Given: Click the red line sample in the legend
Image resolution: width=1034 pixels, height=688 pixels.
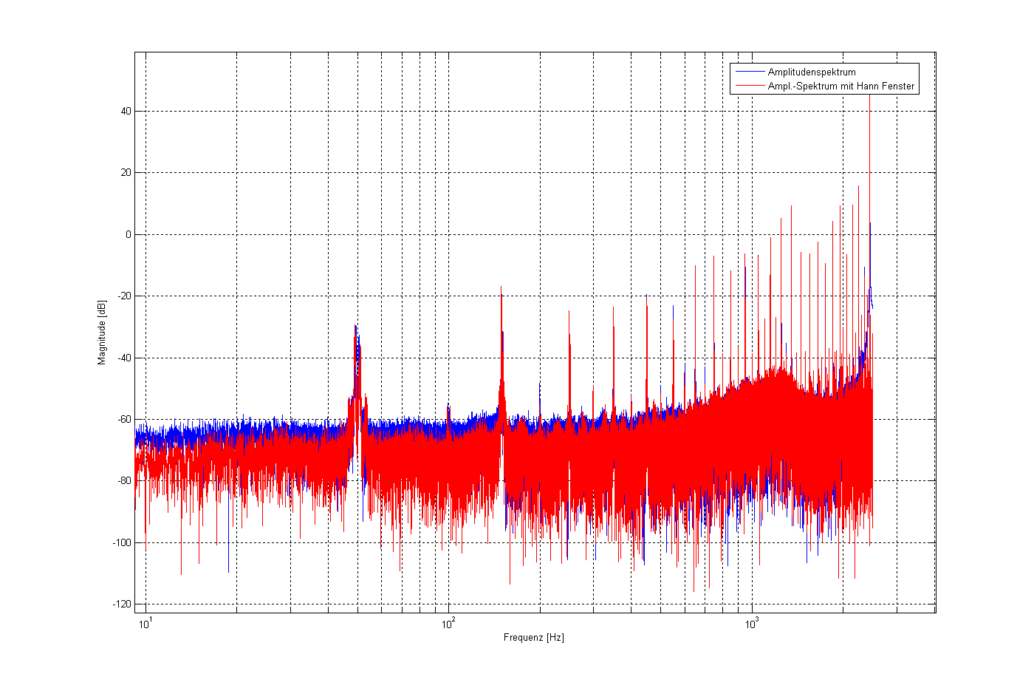Looking at the screenshot, I should (749, 86).
